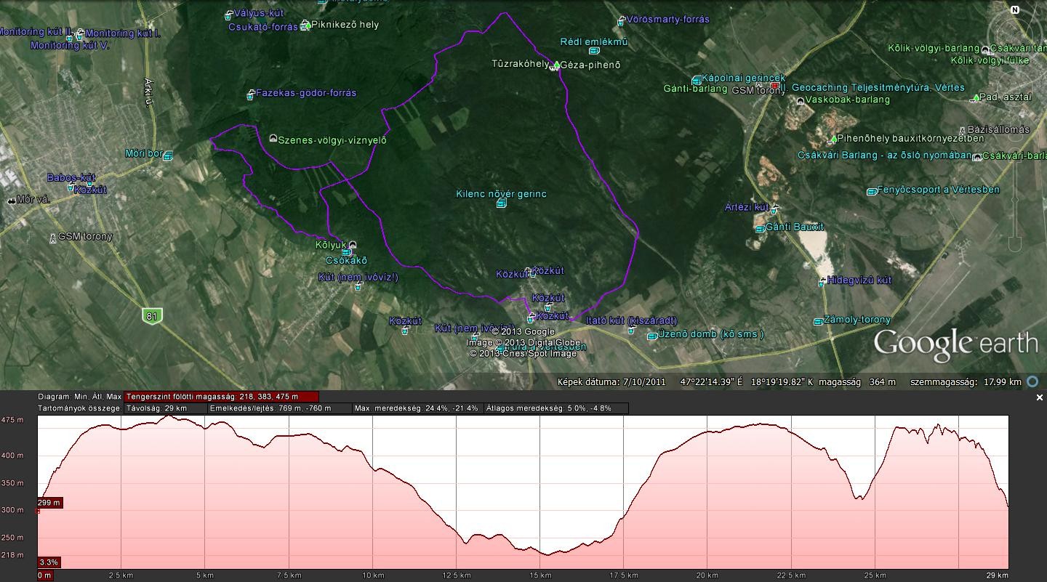Click the Géza-pihenő green tree icon
The height and width of the screenshot is (582, 1047).
point(556,65)
